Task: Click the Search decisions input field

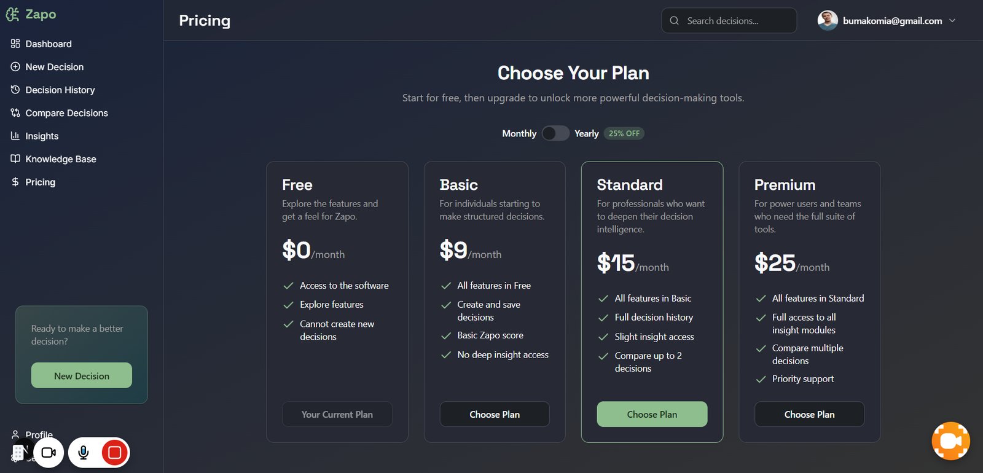Action: [x=729, y=20]
